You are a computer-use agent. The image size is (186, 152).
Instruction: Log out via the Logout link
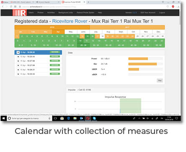[x=162, y=13]
